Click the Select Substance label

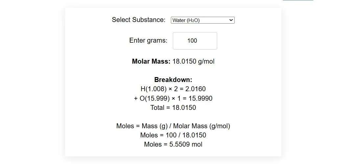[139, 20]
